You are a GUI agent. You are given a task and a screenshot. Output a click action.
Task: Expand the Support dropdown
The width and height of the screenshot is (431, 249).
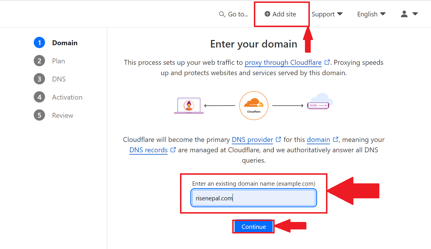click(x=327, y=14)
